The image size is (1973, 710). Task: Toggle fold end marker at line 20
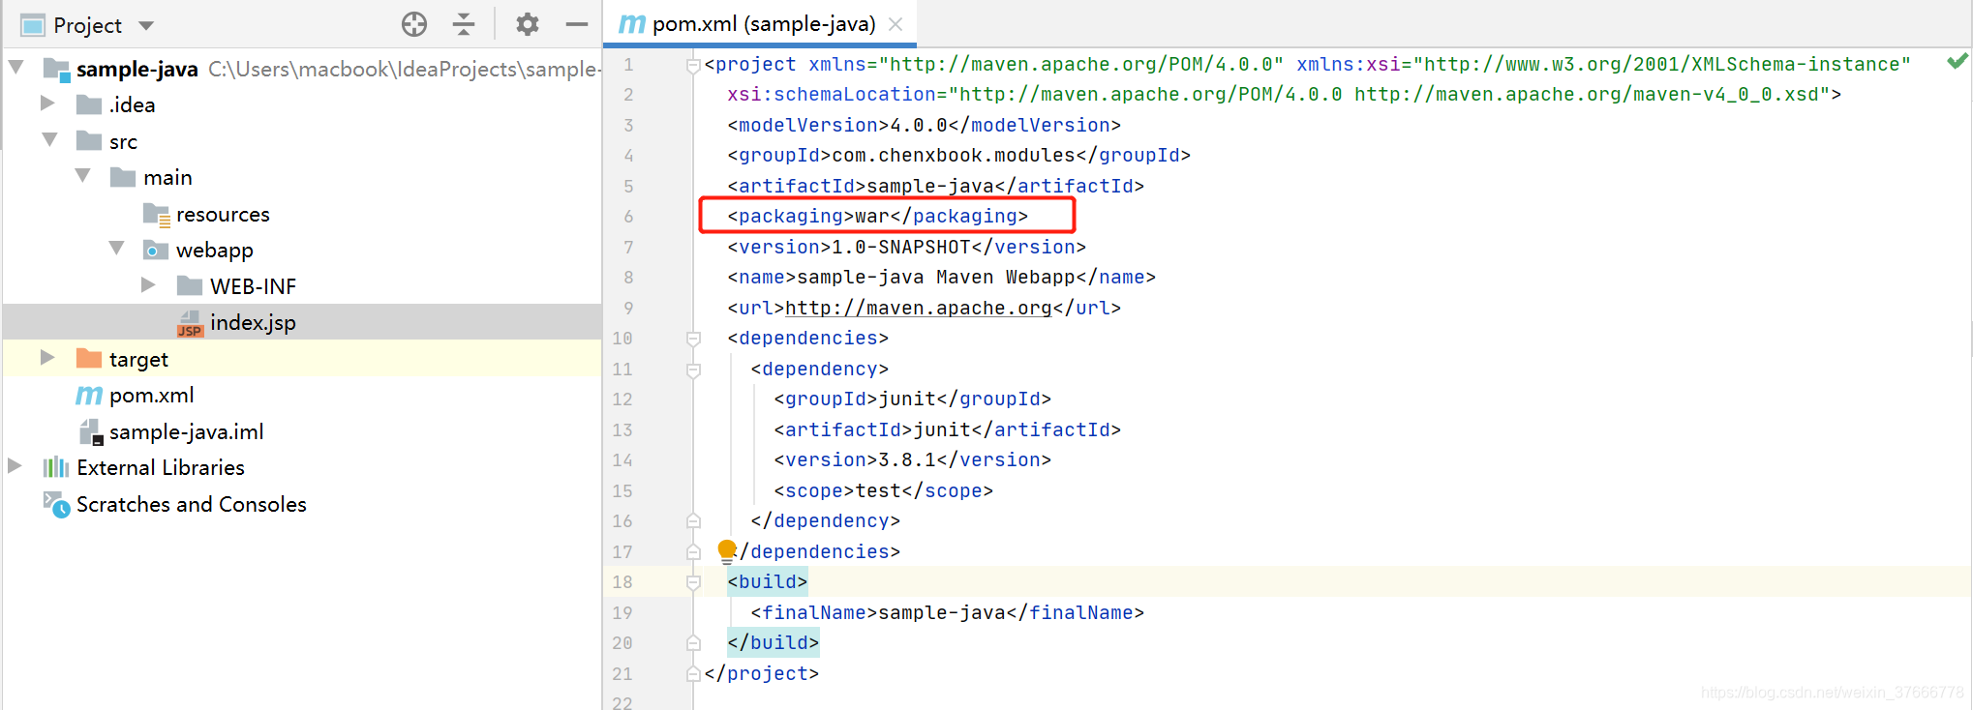(693, 642)
